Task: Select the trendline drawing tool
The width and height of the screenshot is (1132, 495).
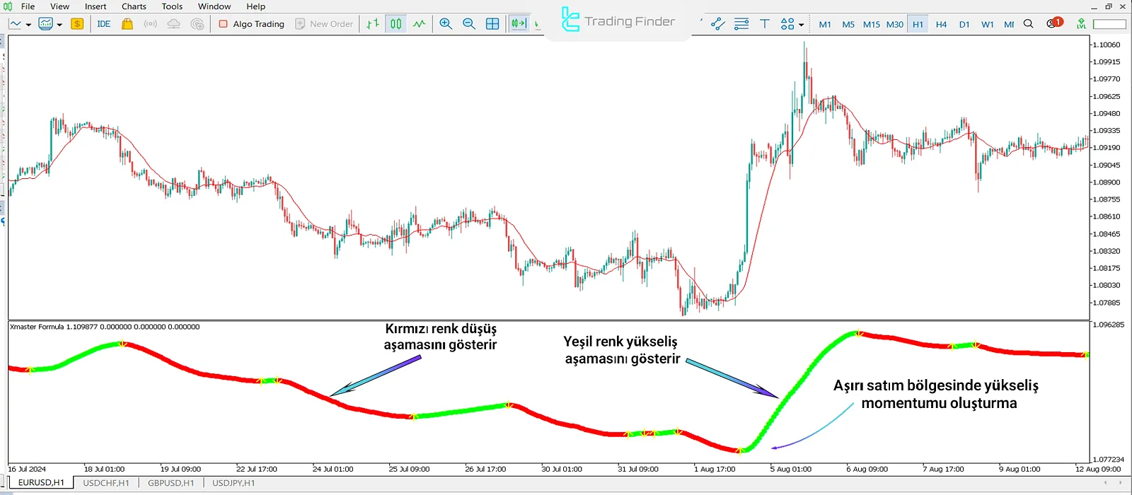Action: pyautogui.click(x=717, y=23)
